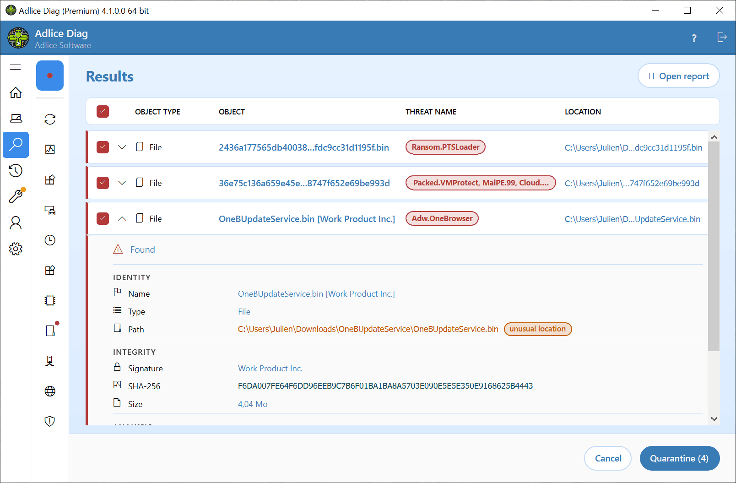Click the Quarantine (4) button

tap(679, 458)
